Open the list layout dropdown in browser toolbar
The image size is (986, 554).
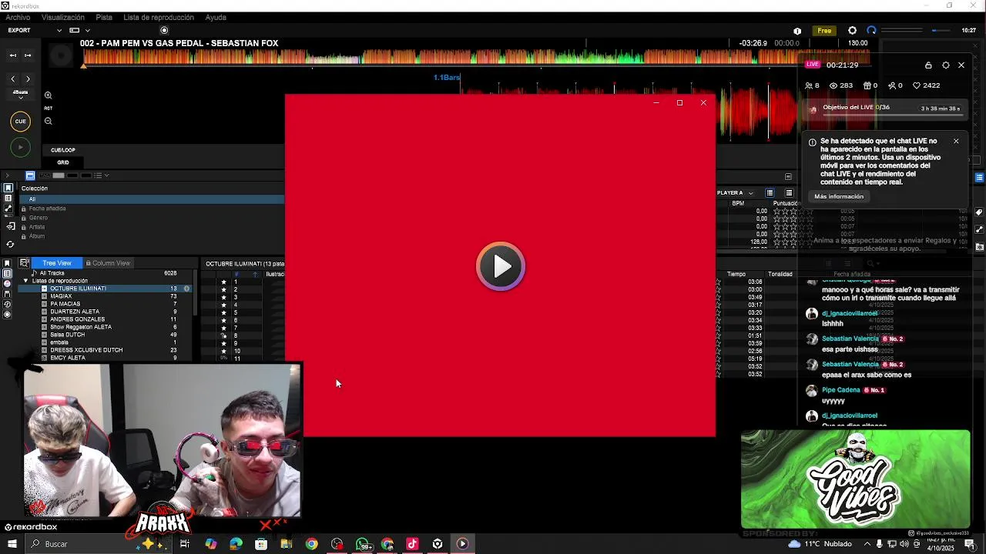[x=106, y=175]
